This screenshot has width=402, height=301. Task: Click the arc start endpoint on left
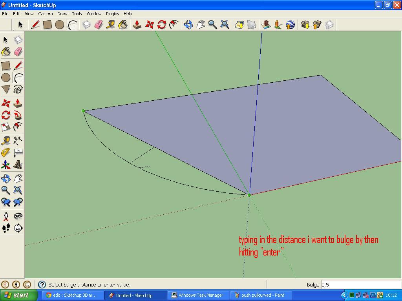click(x=83, y=111)
